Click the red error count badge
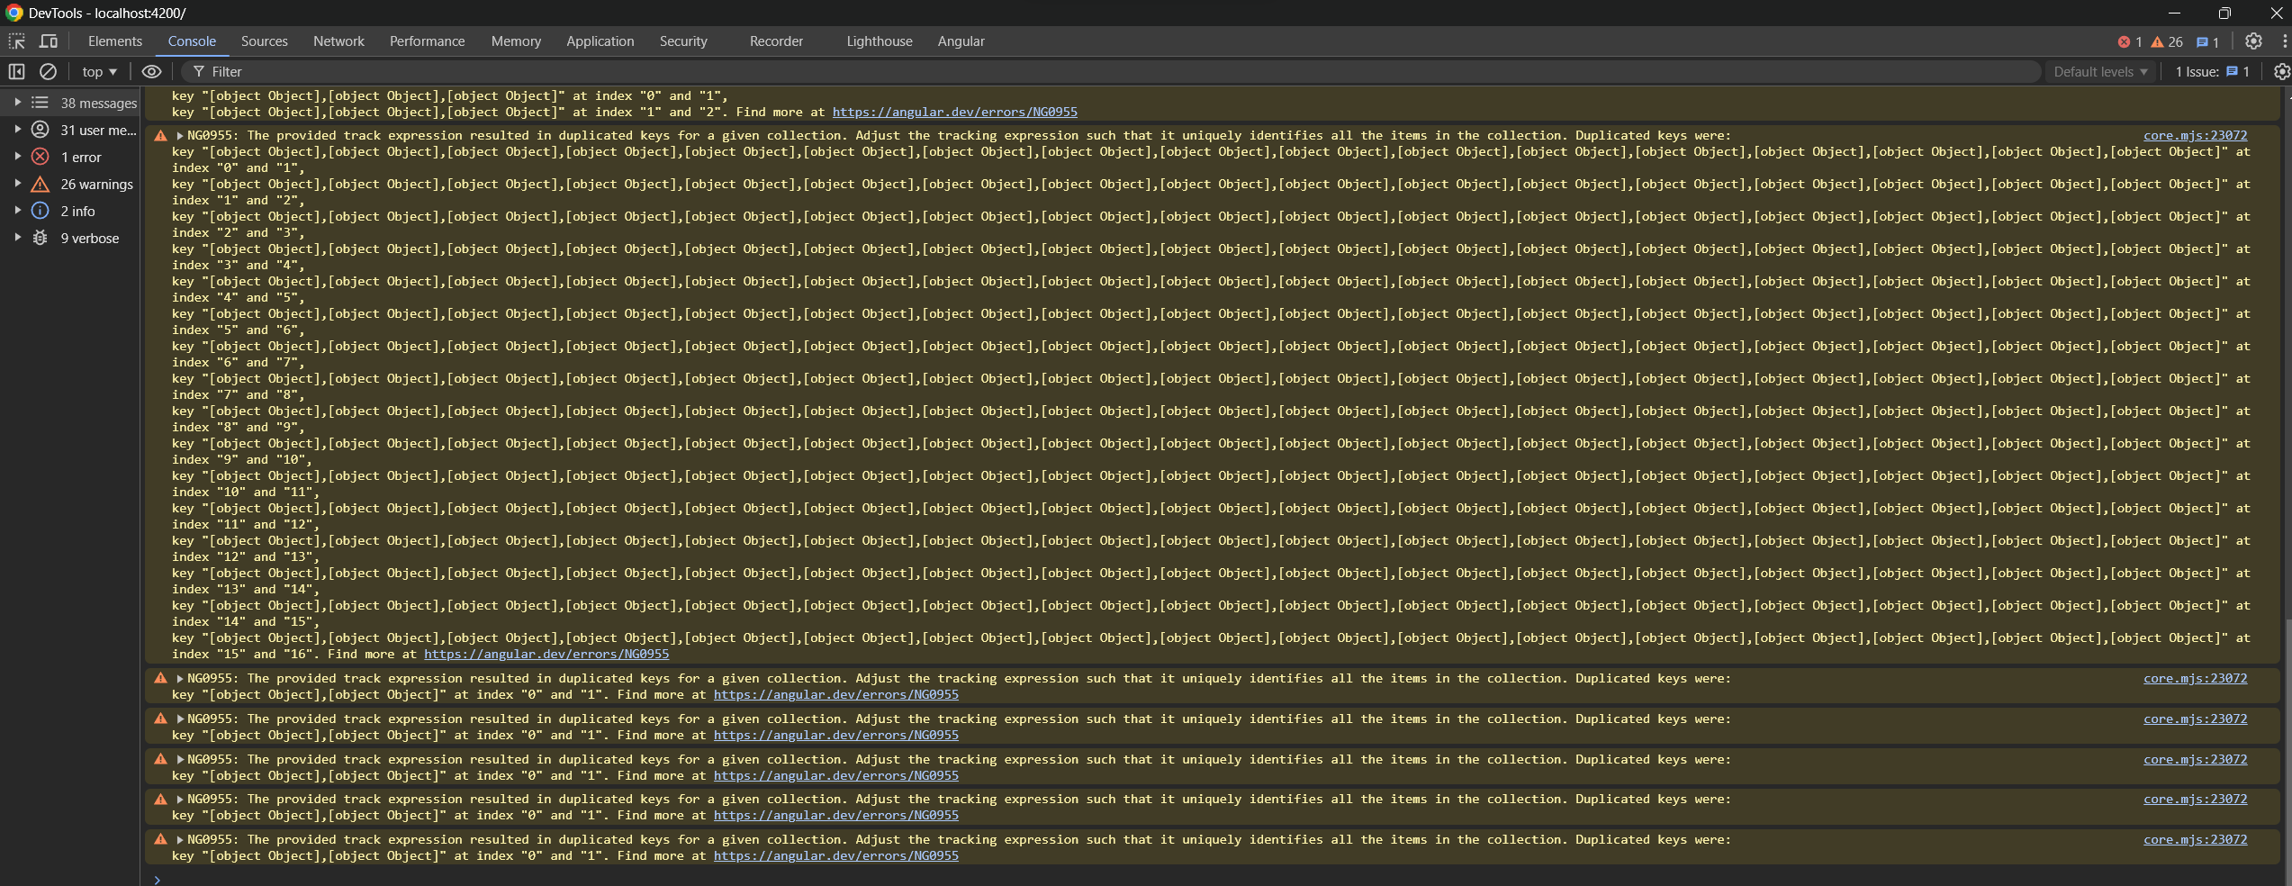The width and height of the screenshot is (2292, 886). coord(2129,42)
